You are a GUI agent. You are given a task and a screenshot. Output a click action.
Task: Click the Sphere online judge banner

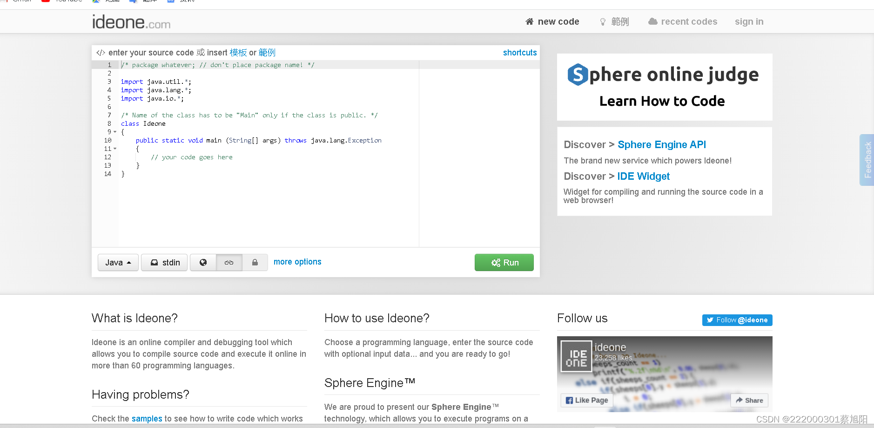665,87
